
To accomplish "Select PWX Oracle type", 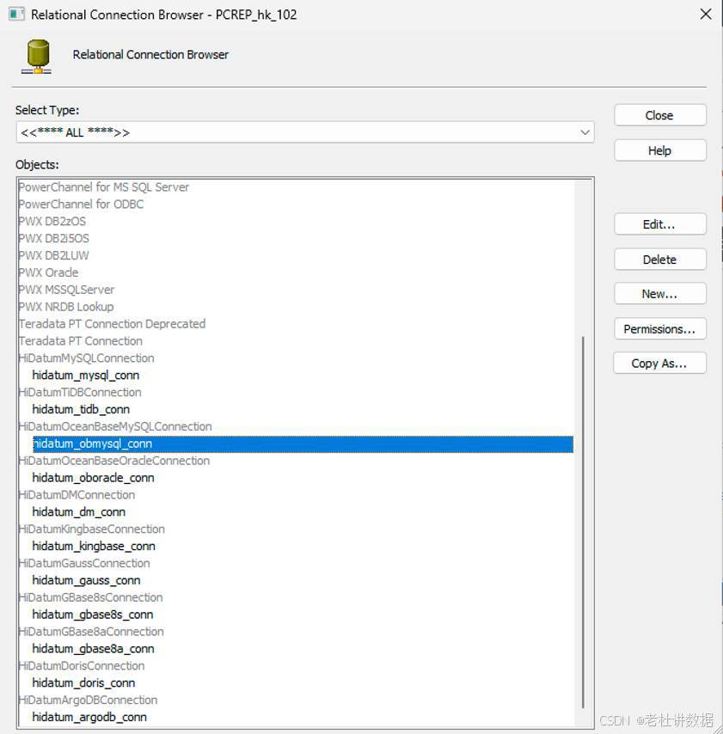I will pos(48,272).
